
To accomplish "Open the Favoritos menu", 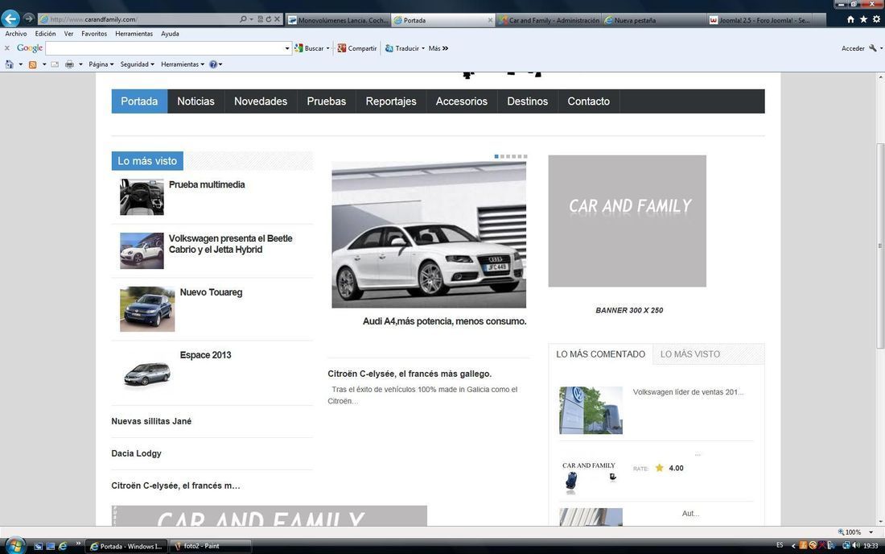I will click(x=93, y=34).
